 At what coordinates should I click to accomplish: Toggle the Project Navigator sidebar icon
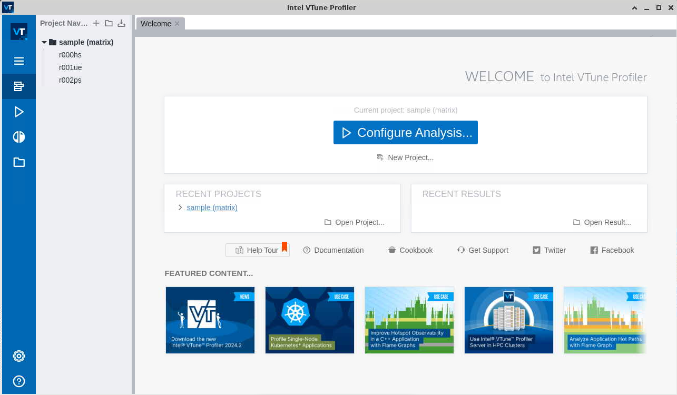pyautogui.click(x=19, y=86)
